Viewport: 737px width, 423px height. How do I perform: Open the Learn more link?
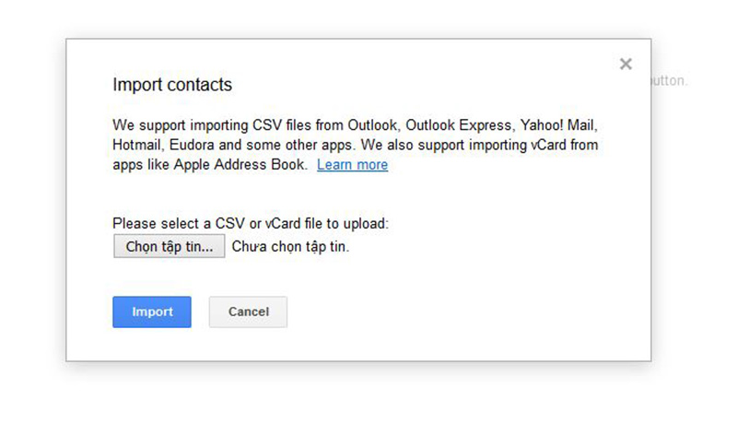pos(352,165)
